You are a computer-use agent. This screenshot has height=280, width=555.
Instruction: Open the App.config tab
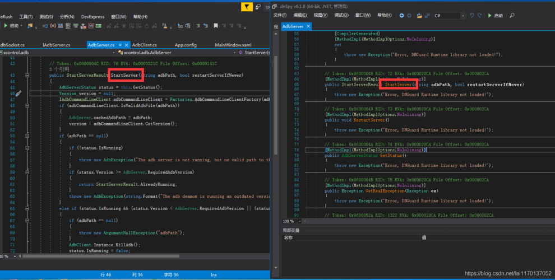186,45
